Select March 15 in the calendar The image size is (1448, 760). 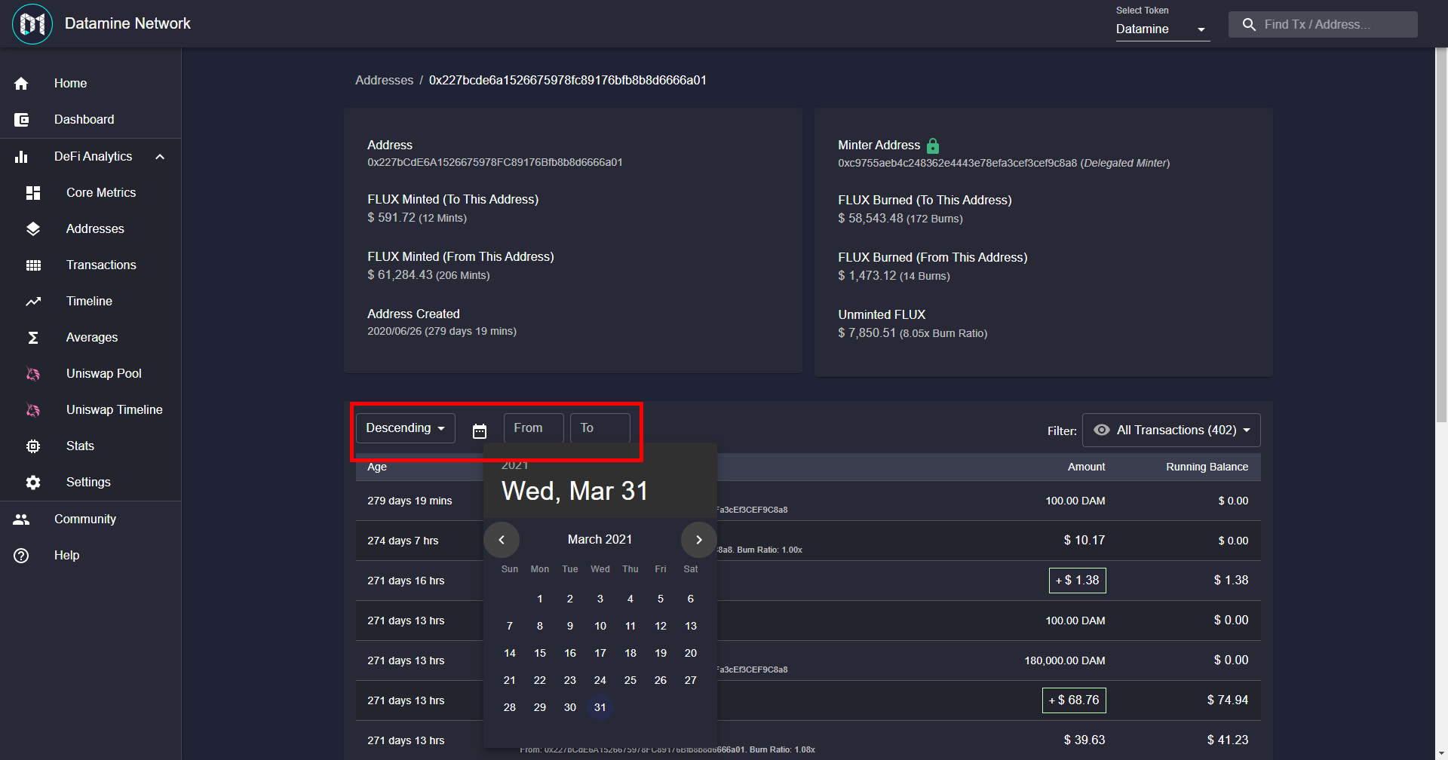[x=540, y=654]
